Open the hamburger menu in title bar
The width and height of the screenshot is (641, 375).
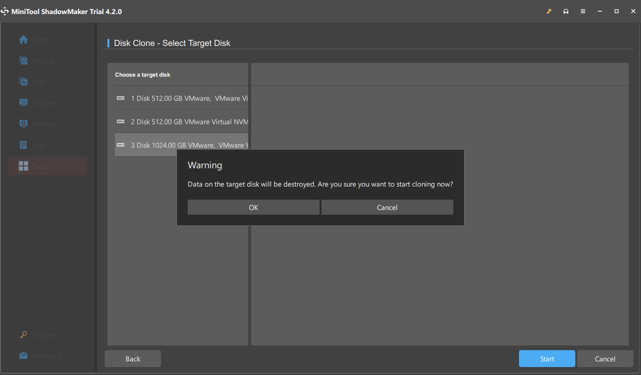[583, 11]
